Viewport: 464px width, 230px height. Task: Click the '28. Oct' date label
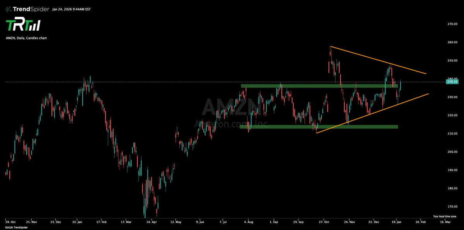[x=10, y=222]
